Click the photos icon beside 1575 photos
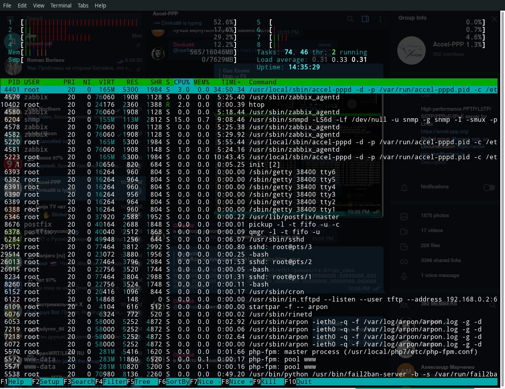The width and height of the screenshot is (505, 389). pos(404,216)
